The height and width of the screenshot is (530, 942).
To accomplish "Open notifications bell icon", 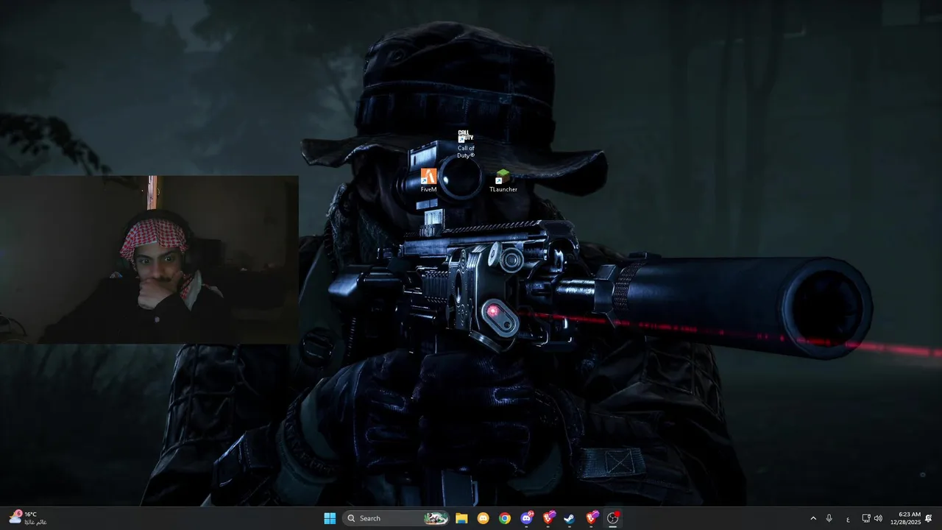I will pyautogui.click(x=929, y=518).
